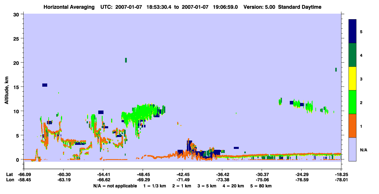Click longitude value -69.29
This screenshot has width=379, height=194.
pyautogui.click(x=143, y=180)
